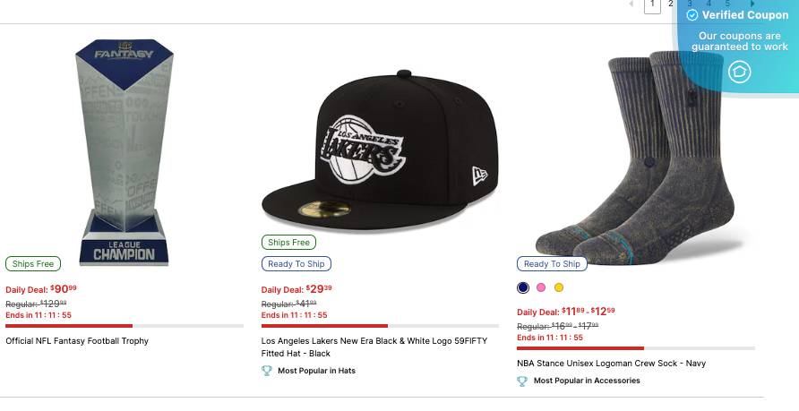The height and width of the screenshot is (411, 799).
Task: Click the Ready To Ship badge under the socks
Action: [552, 264]
